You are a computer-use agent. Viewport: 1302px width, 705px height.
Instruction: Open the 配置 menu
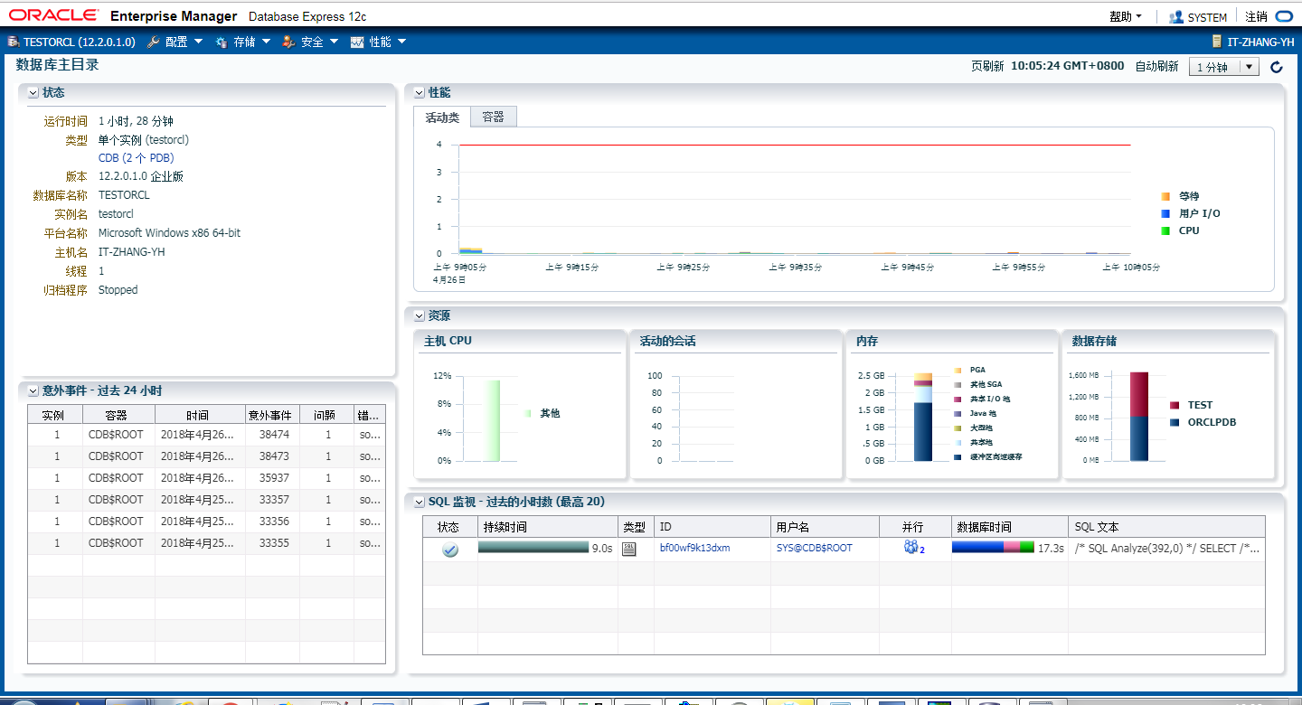coord(184,42)
